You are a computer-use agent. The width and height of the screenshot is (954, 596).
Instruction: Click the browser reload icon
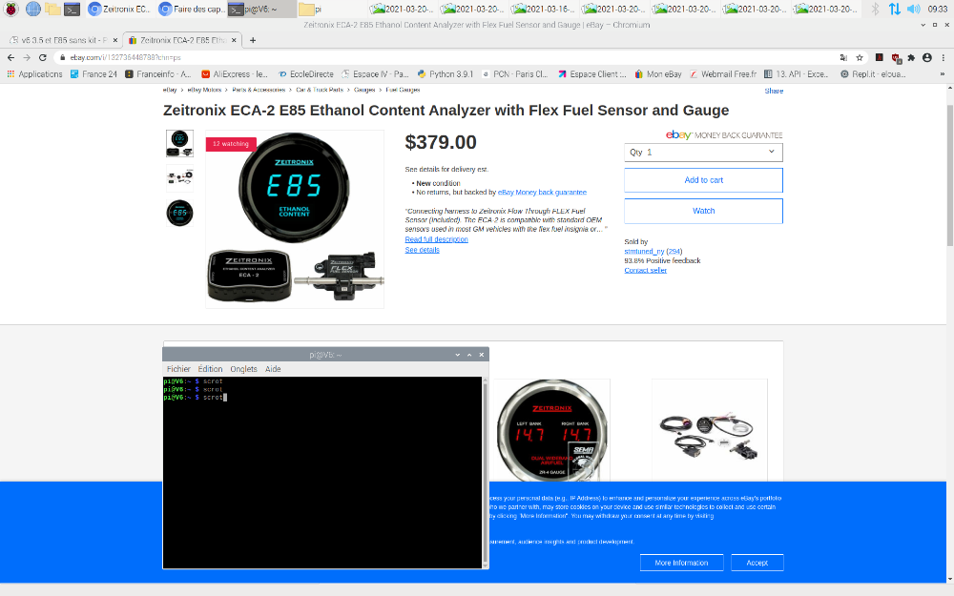coord(43,57)
